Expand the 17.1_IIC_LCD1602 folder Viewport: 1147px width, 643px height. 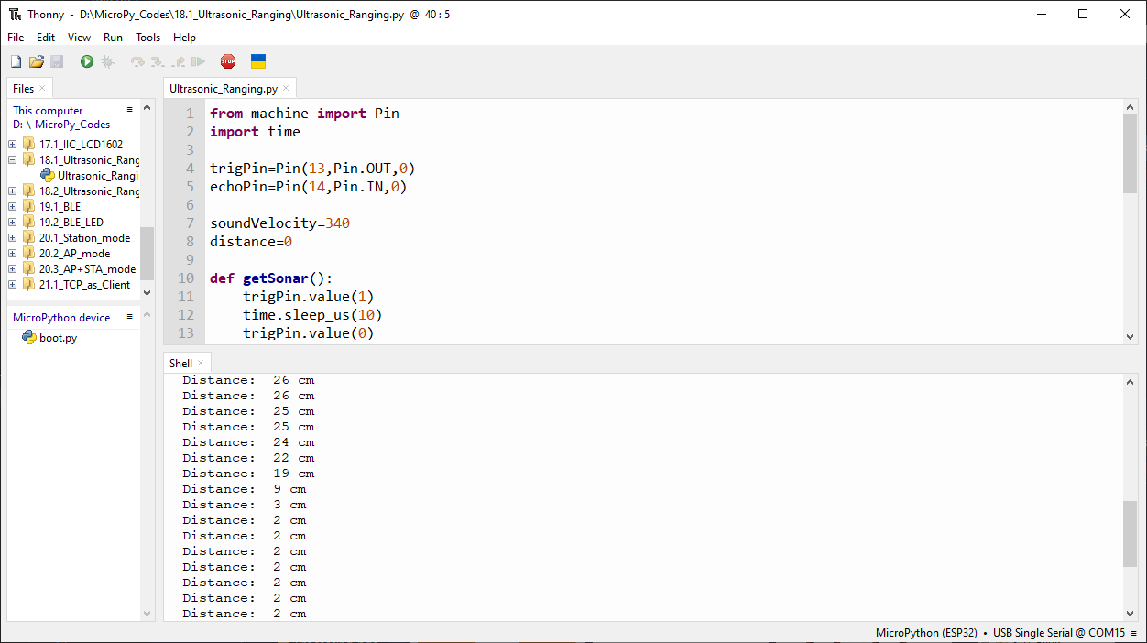click(x=13, y=144)
